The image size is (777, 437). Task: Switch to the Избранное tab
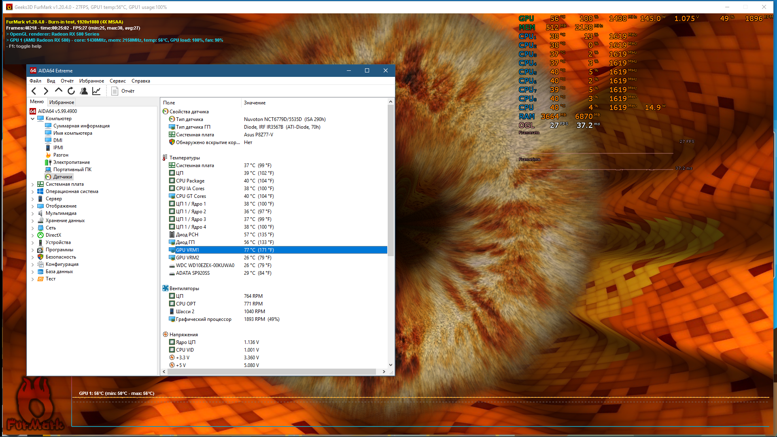62,102
